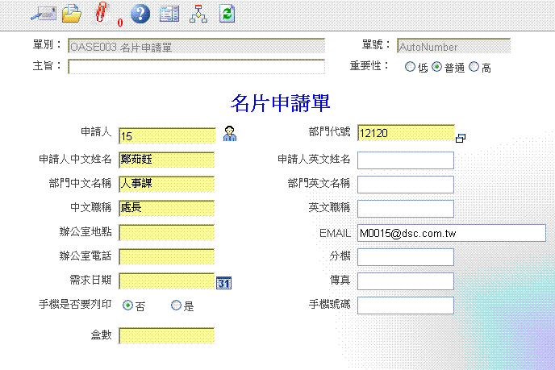The height and width of the screenshot is (370, 555).
Task: Choose 是 for printing mobile number
Action: pyautogui.click(x=177, y=306)
